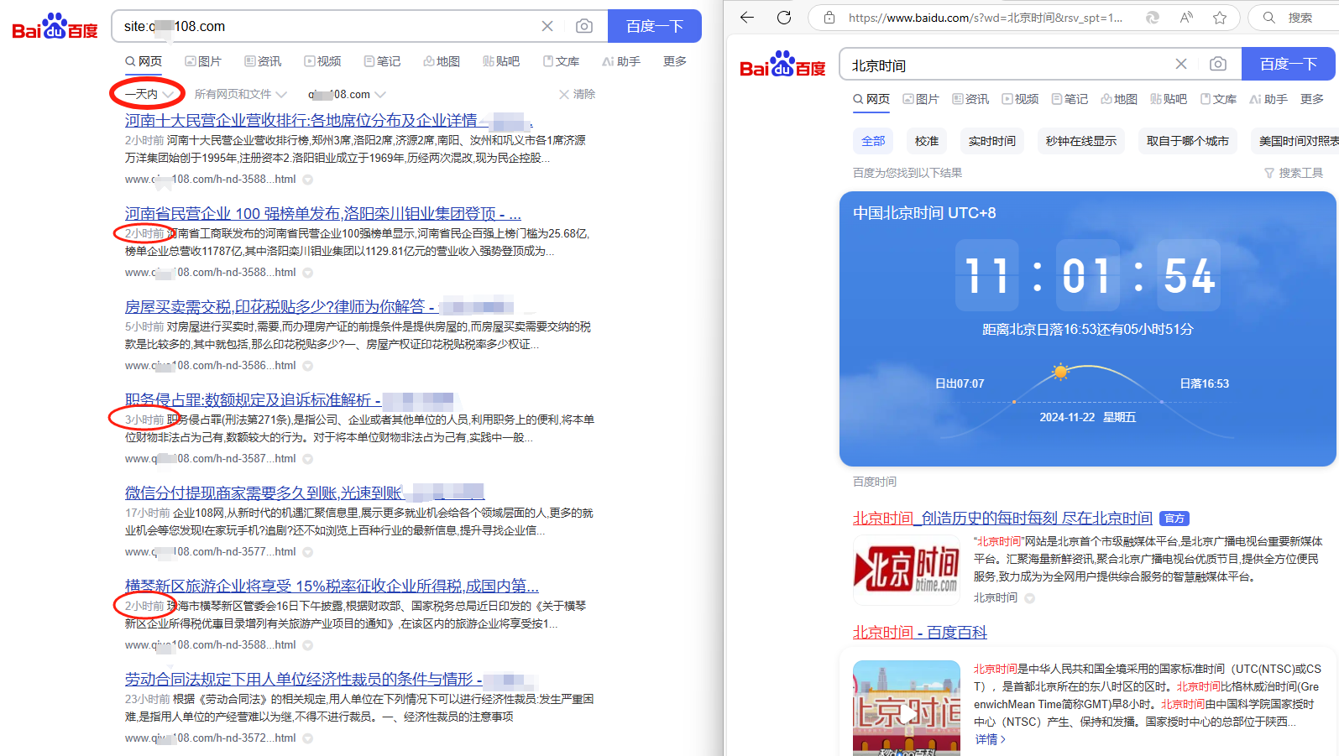Switch to 图片 tab in right window
The width and height of the screenshot is (1339, 756).
(x=921, y=99)
